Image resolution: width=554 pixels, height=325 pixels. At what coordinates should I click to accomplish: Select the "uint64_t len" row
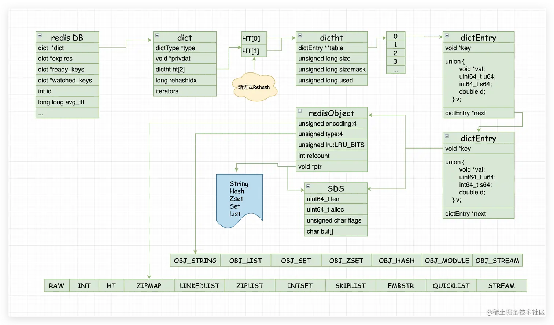(336, 199)
